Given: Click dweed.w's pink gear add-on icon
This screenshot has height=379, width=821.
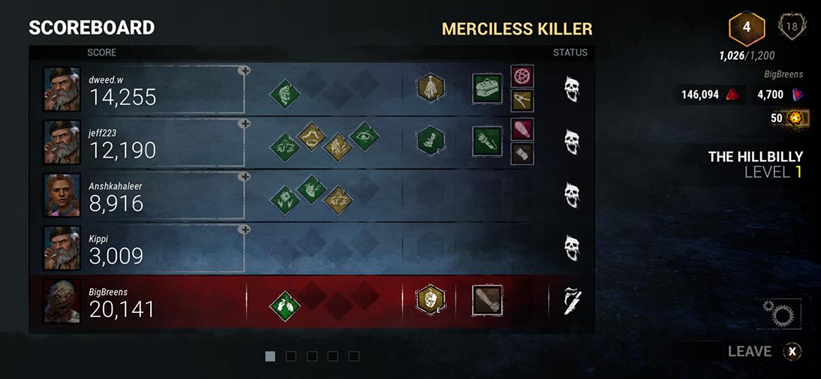Looking at the screenshot, I should click(522, 76).
